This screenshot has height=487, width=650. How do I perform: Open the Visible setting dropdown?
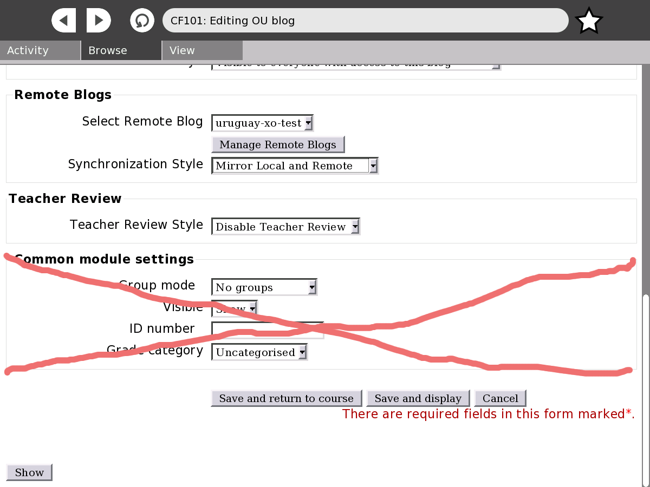coord(234,309)
